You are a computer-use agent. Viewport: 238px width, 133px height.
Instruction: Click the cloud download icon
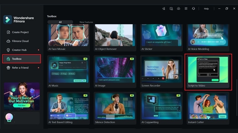pyautogui.click(x=178, y=9)
